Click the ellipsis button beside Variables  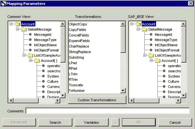tap(115, 122)
